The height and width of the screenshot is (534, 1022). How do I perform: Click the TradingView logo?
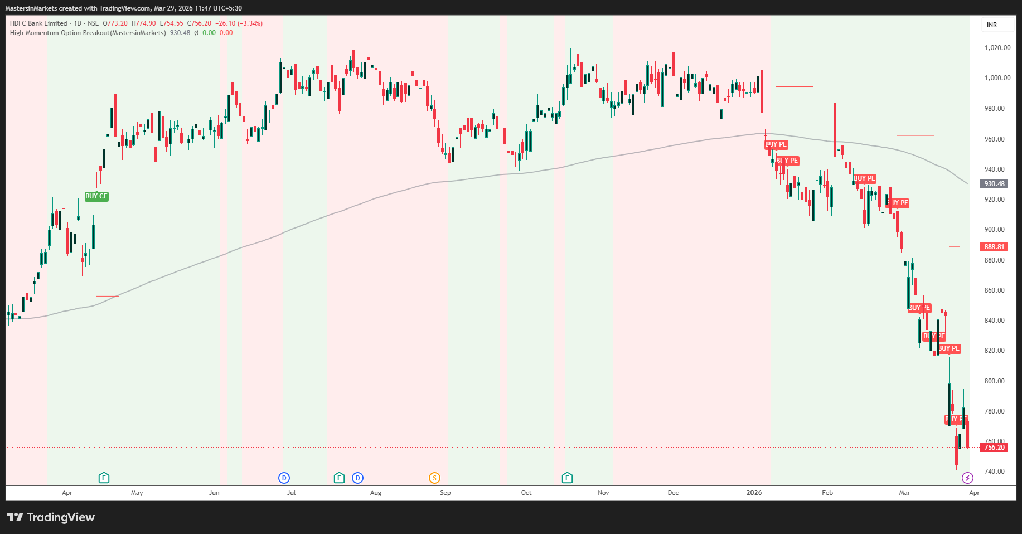click(51, 517)
